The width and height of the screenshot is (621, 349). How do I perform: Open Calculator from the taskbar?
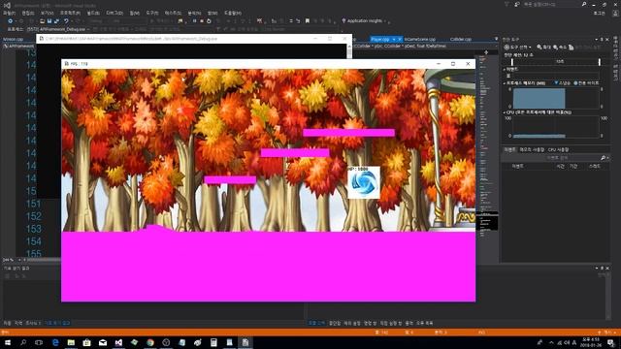tap(213, 342)
